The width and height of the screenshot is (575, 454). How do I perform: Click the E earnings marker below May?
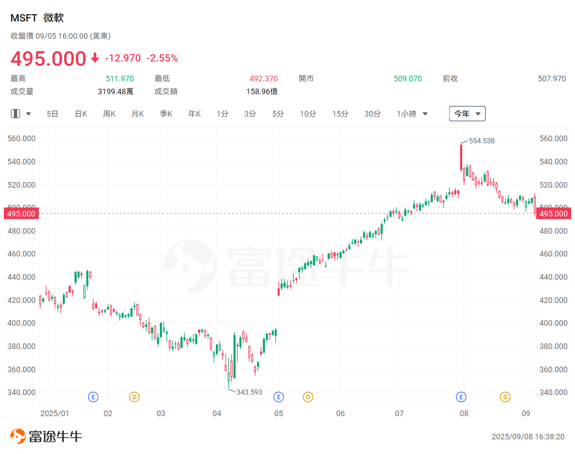click(x=279, y=397)
